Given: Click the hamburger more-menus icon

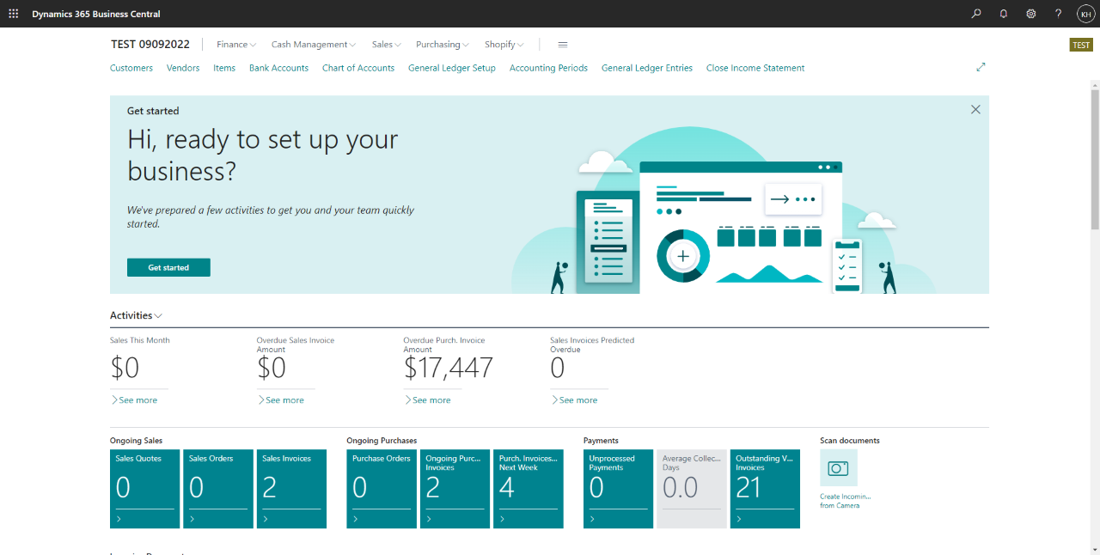Looking at the screenshot, I should (563, 45).
